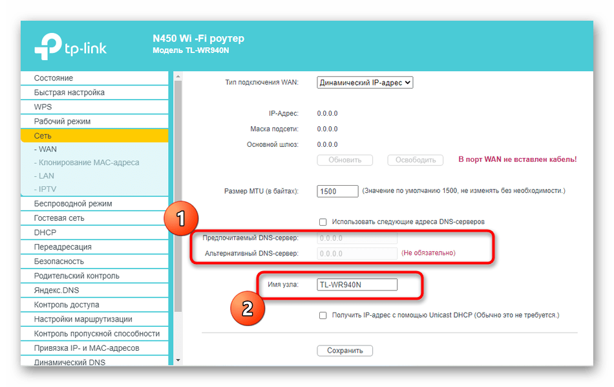Click the (Не обязательно) note
Viewport: 614px width, 387px height.
coord(429,253)
